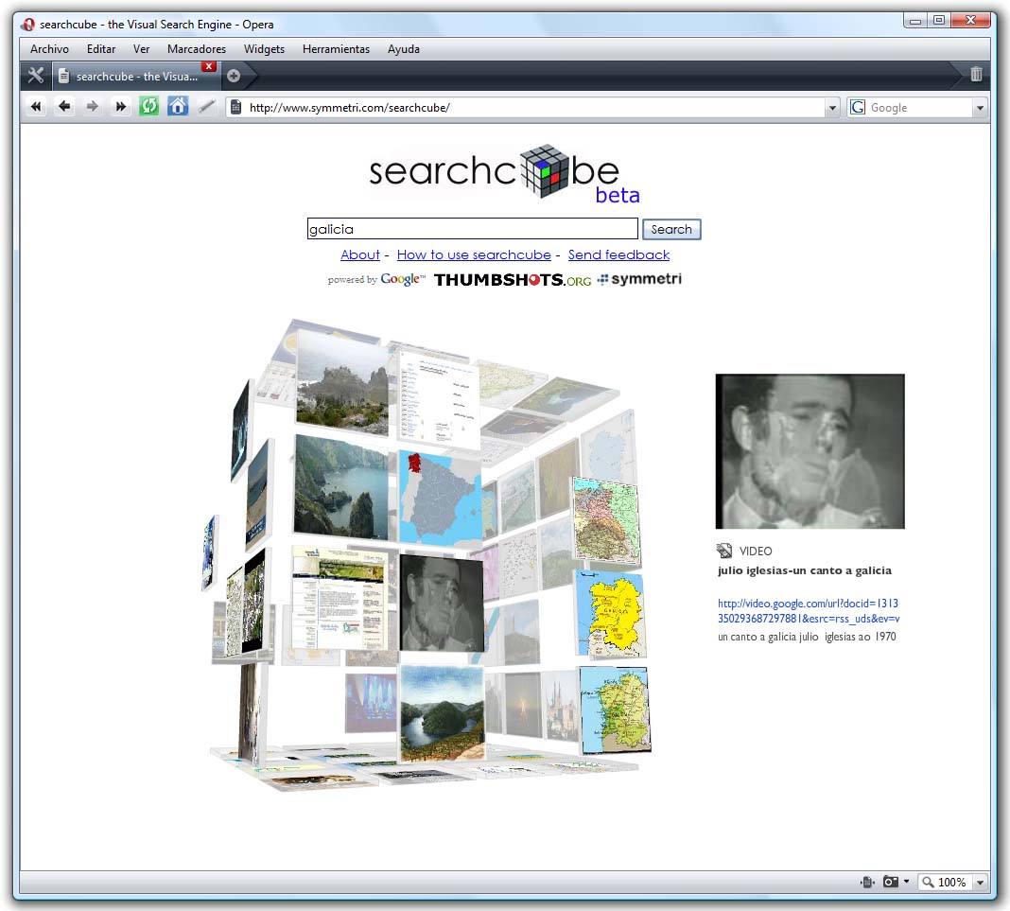Click the symmetri logo link
The width and height of the screenshot is (1010, 911).
(640, 279)
